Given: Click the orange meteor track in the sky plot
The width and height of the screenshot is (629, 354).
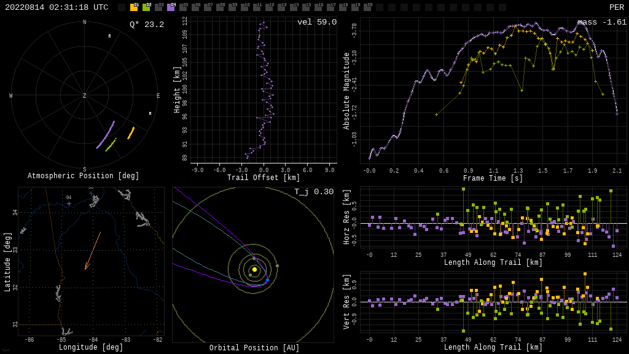Looking at the screenshot, I should pyautogui.click(x=131, y=133).
